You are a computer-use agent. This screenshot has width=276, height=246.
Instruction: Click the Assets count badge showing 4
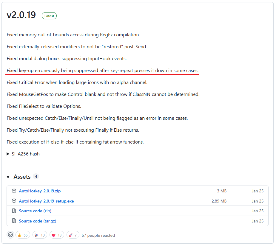click(x=36, y=176)
